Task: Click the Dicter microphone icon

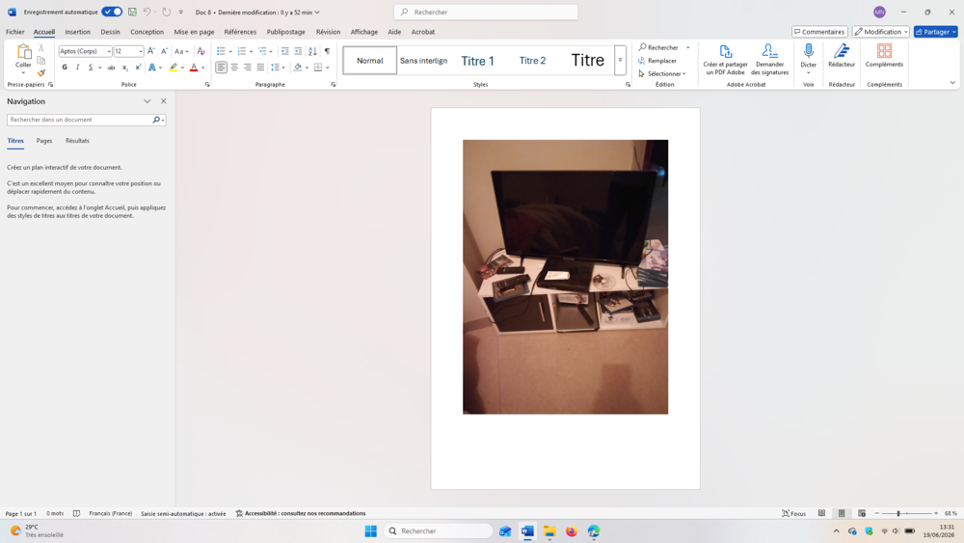Action: [x=809, y=52]
